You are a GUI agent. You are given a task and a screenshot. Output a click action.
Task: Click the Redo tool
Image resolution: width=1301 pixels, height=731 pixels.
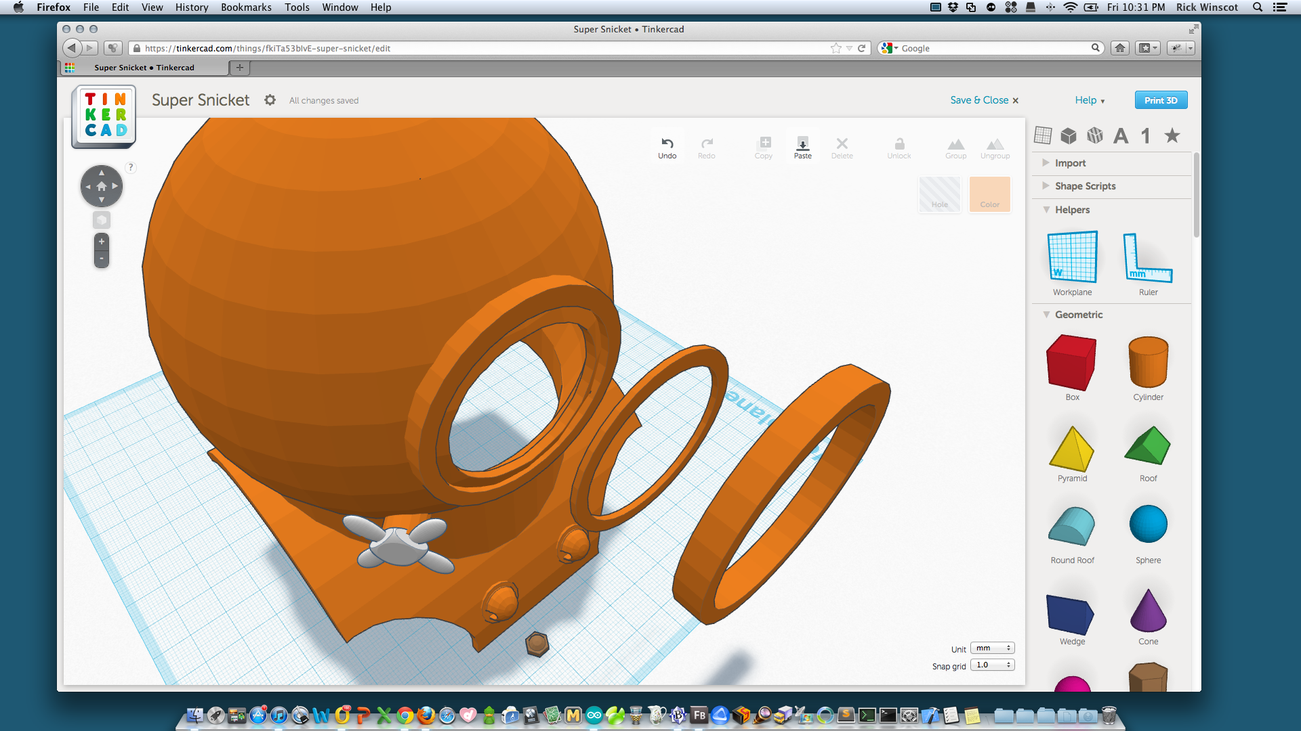[706, 148]
